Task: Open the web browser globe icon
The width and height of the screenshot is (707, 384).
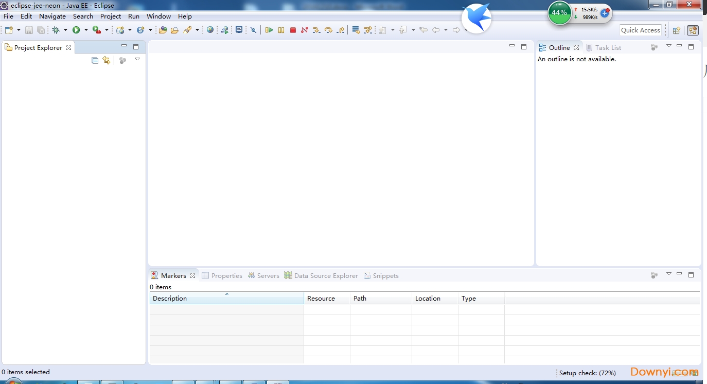Action: (210, 30)
